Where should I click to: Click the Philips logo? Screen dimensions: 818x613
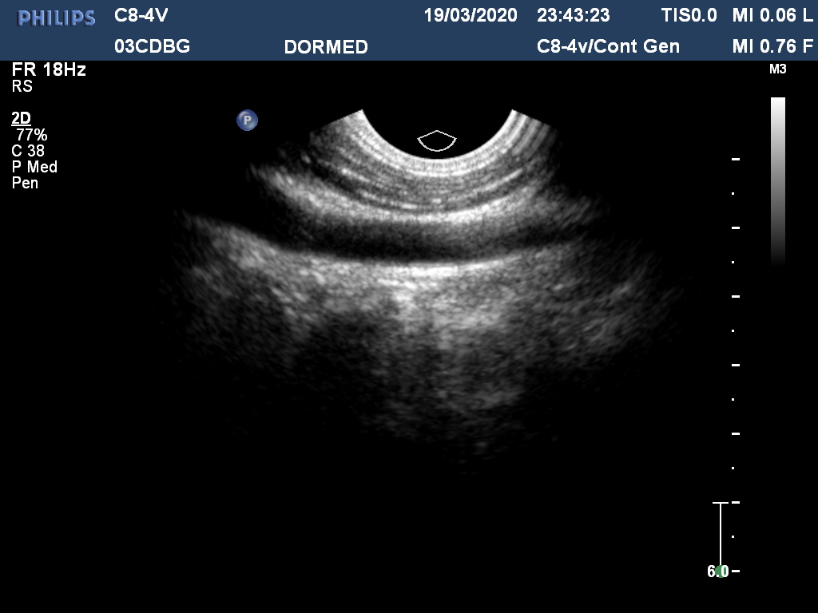57,18
